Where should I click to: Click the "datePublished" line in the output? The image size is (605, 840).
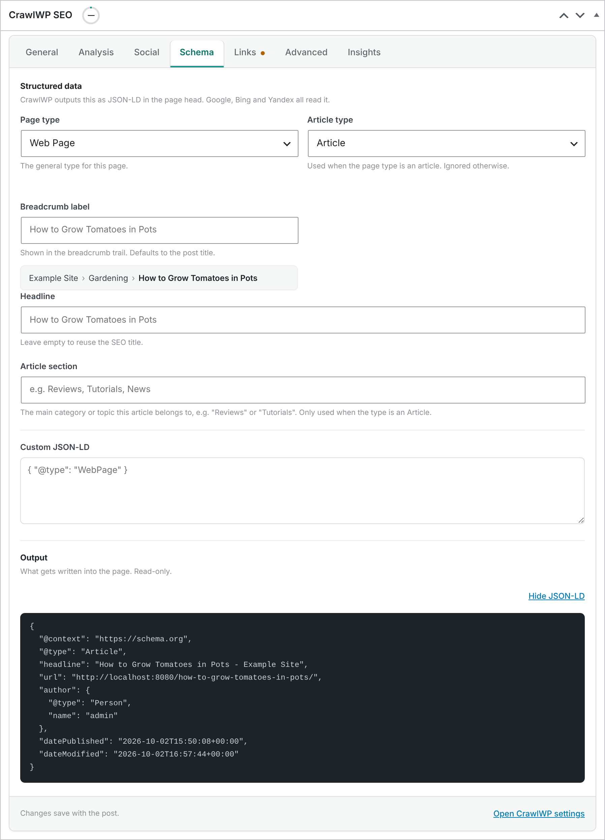pyautogui.click(x=143, y=741)
